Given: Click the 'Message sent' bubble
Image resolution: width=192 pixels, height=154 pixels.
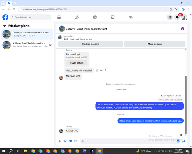Looking at the screenshot, I should coord(73,76).
